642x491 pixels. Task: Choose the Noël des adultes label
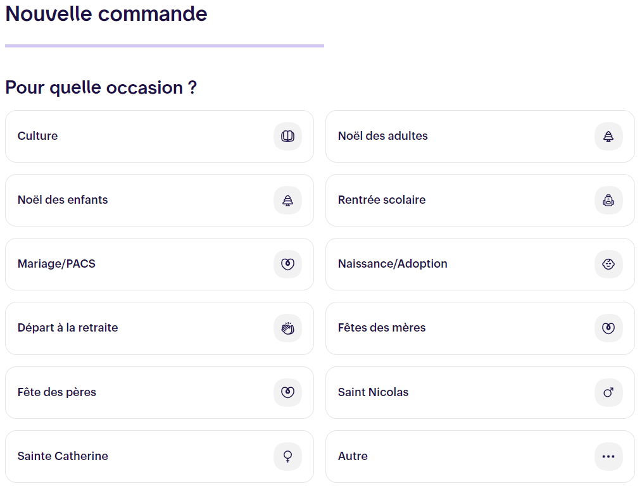point(383,136)
